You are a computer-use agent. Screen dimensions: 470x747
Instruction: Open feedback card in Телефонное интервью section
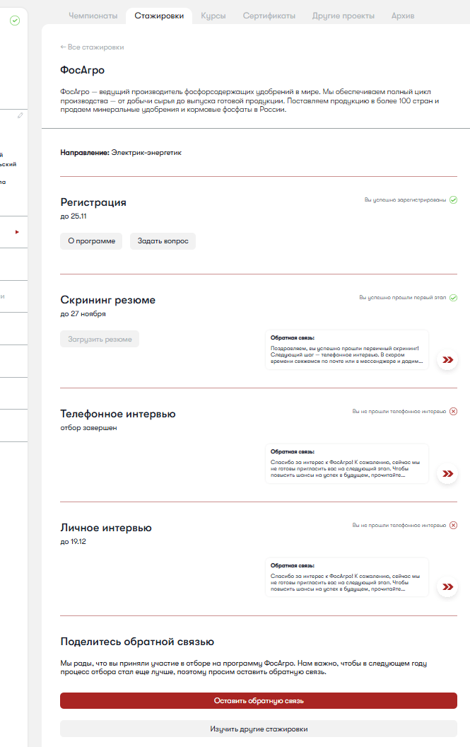[x=346, y=463]
